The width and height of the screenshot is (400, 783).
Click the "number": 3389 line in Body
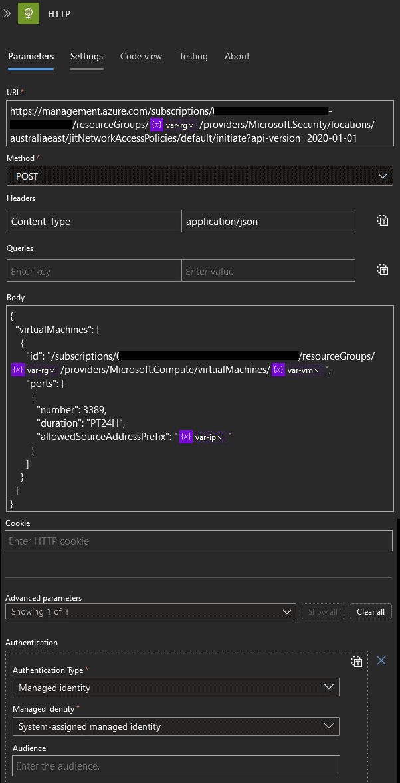[x=72, y=410]
